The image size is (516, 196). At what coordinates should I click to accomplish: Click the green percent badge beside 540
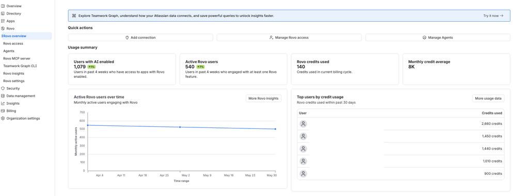200,67
